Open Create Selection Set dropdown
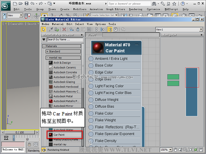The height and width of the screenshot is (154, 206). [x=116, y=15]
